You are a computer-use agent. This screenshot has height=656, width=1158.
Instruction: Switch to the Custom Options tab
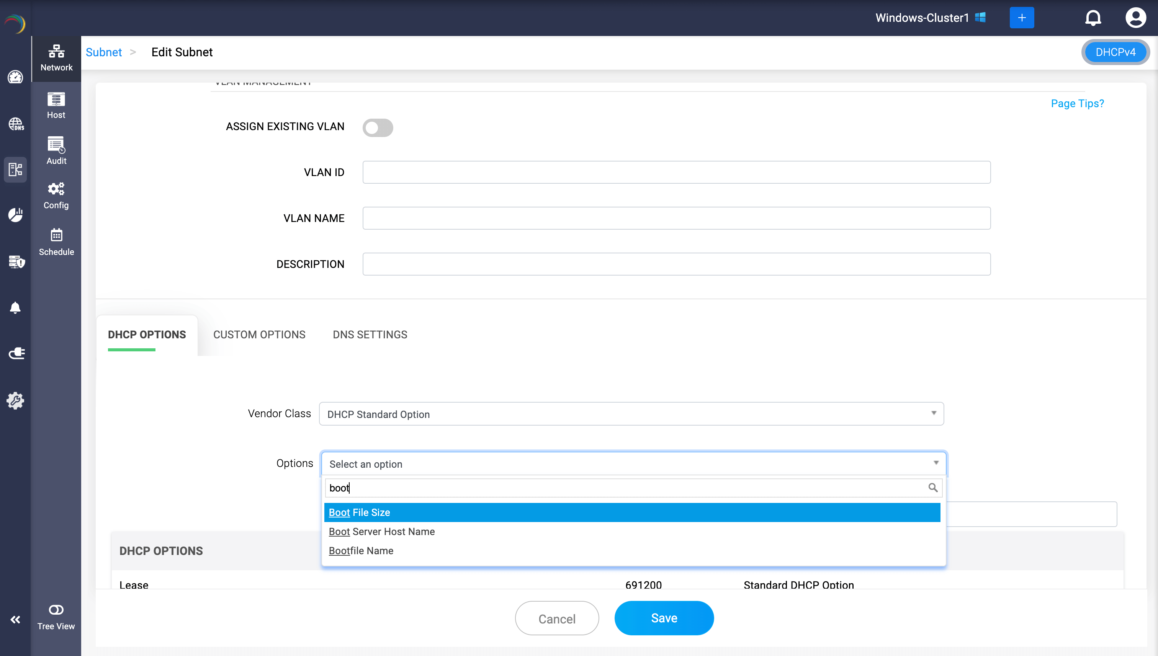[259, 335]
